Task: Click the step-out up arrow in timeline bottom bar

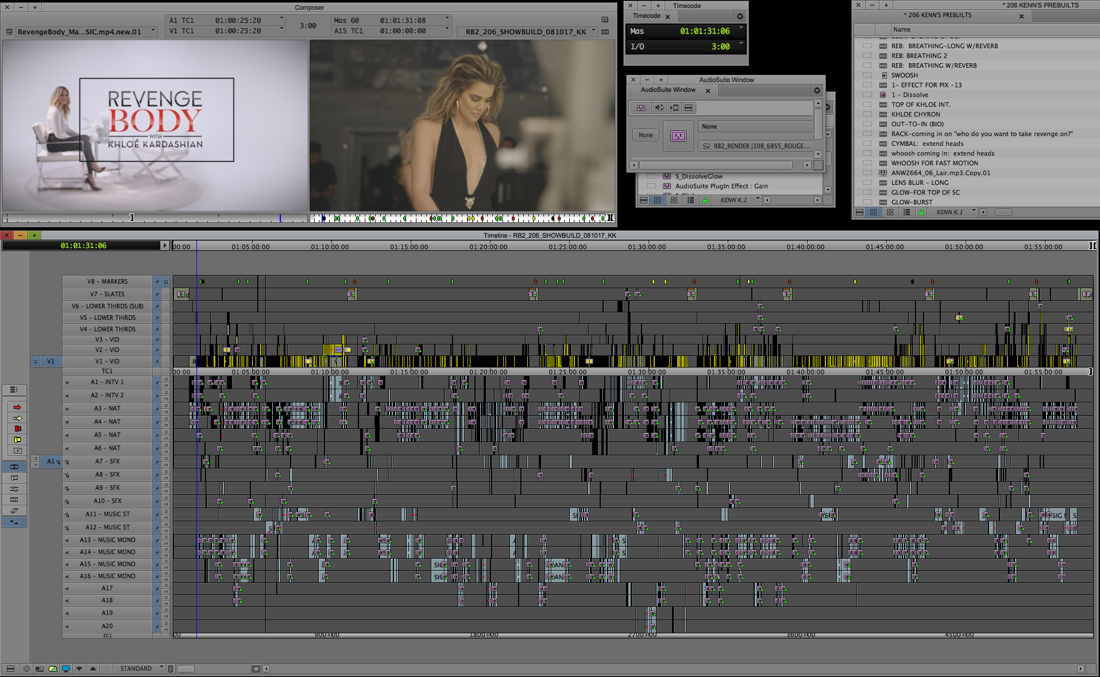Action: coord(92,668)
